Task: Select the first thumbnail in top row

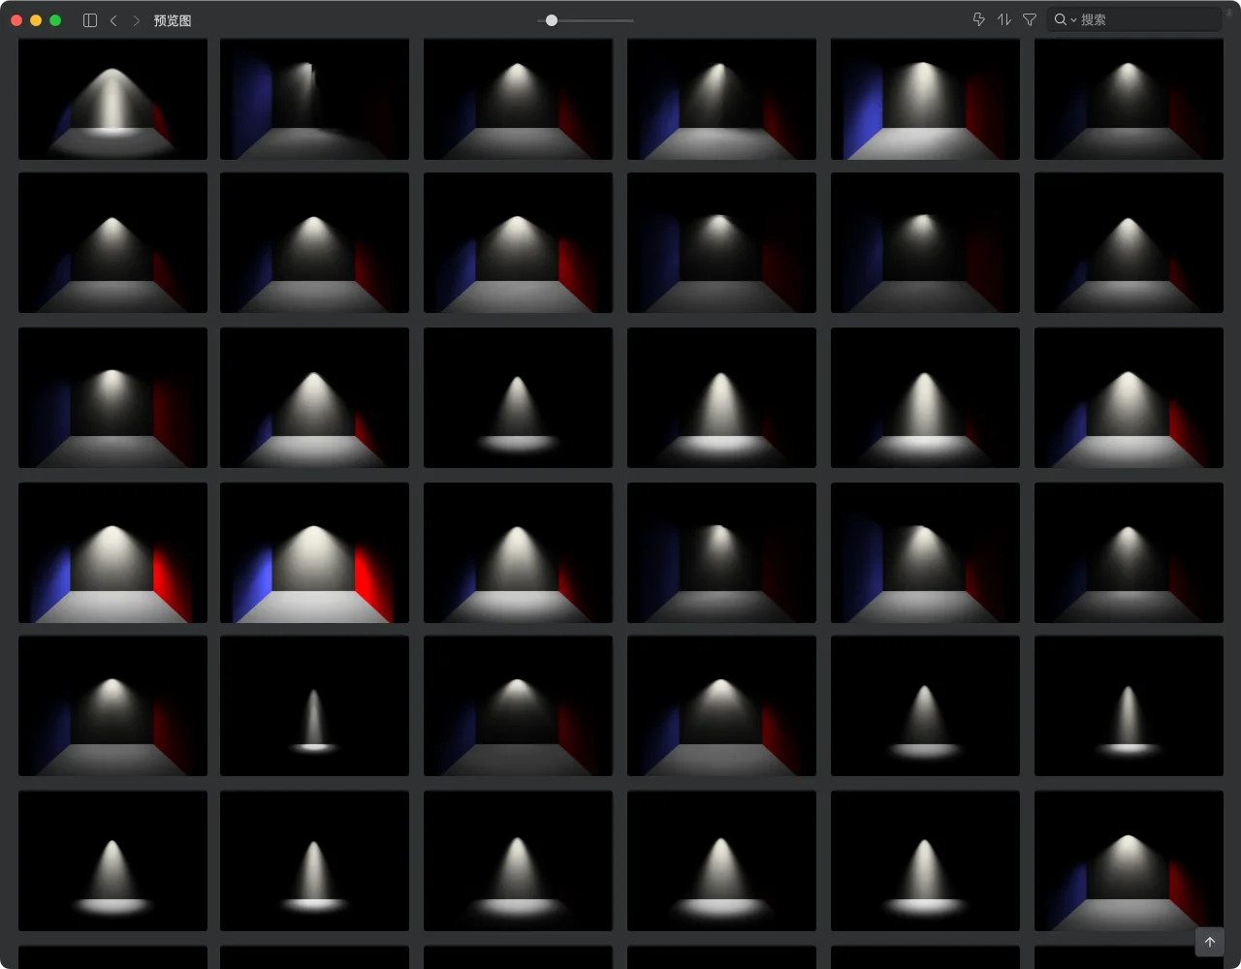Action: pos(112,99)
